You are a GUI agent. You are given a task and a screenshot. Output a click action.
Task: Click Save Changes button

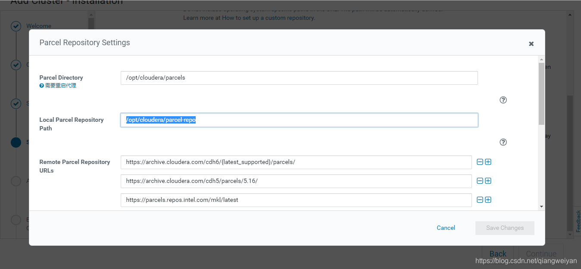(x=505, y=228)
